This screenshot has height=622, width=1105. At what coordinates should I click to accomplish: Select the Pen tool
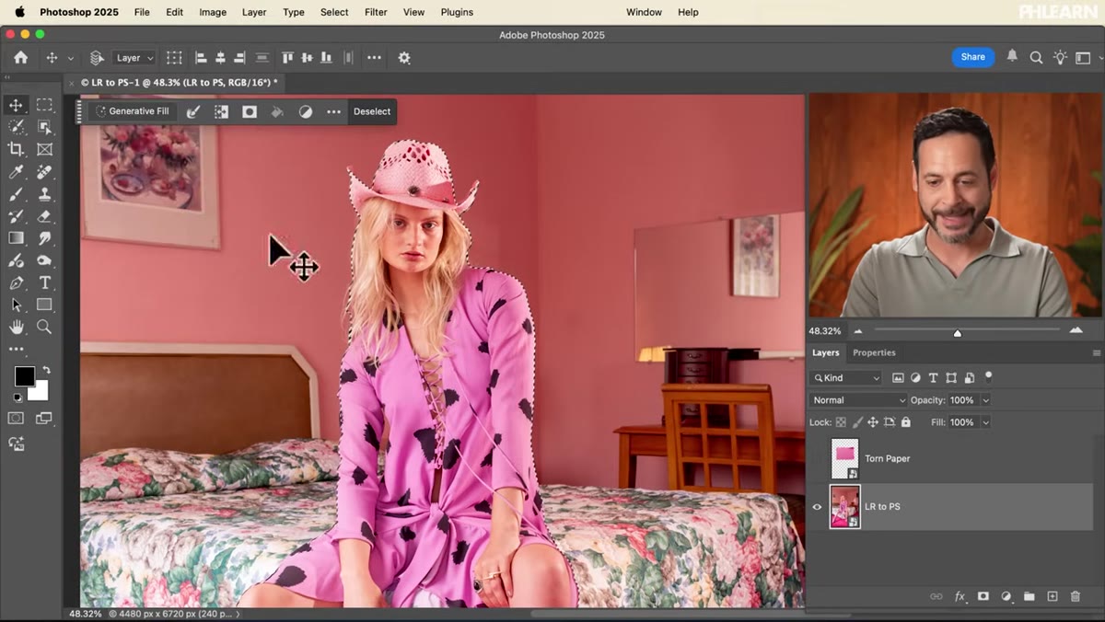[x=16, y=282]
